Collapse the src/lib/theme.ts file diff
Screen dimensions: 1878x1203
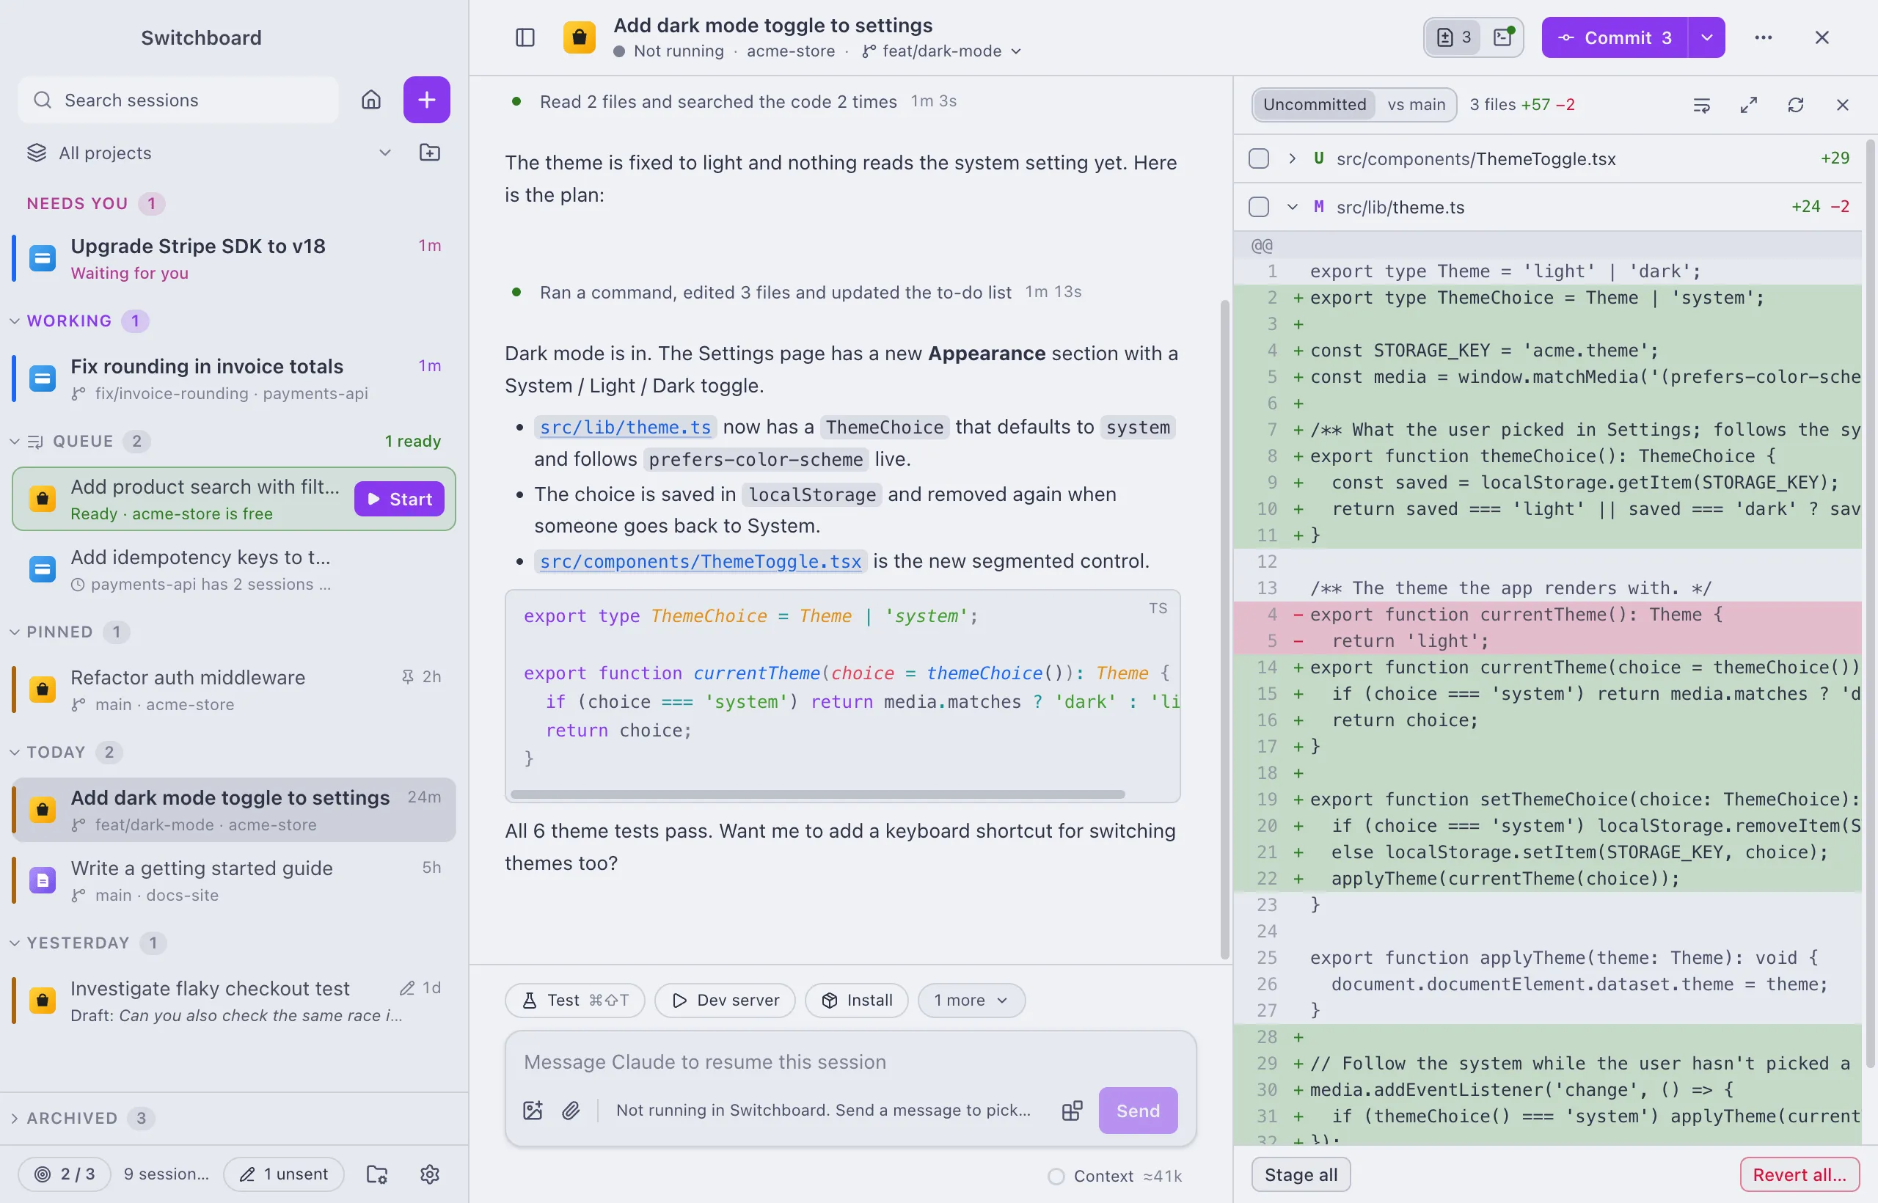tap(1292, 207)
